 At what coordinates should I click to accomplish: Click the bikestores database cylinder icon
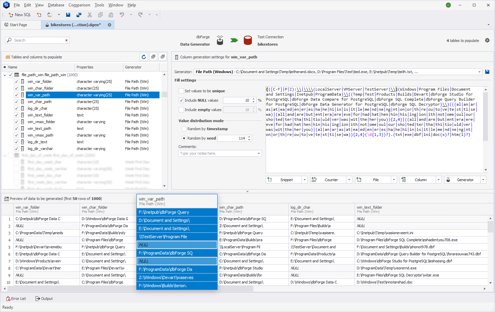pos(248,40)
